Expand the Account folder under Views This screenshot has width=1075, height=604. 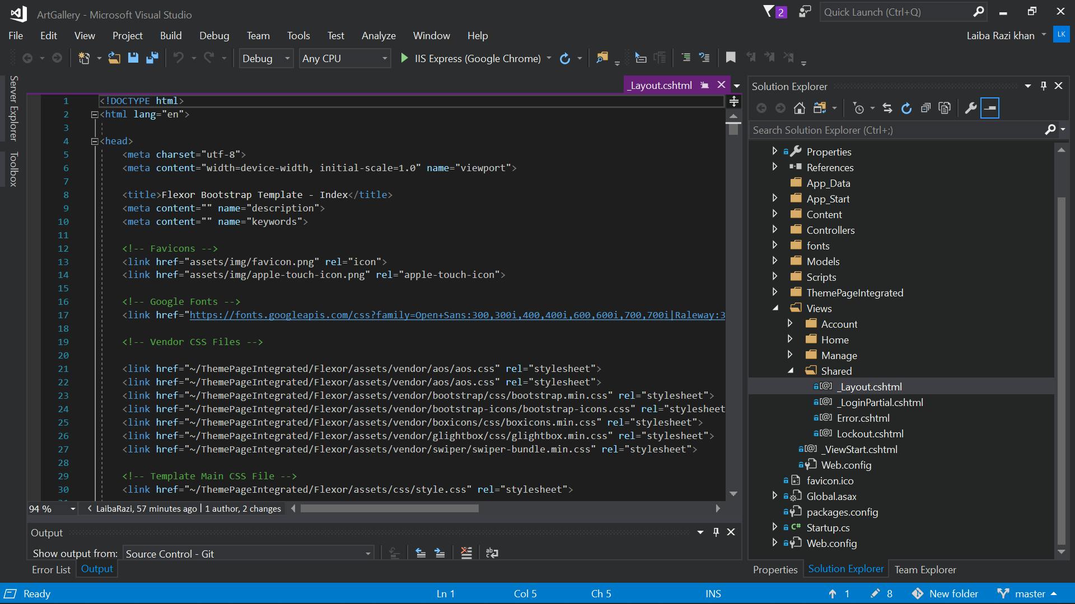tap(789, 323)
